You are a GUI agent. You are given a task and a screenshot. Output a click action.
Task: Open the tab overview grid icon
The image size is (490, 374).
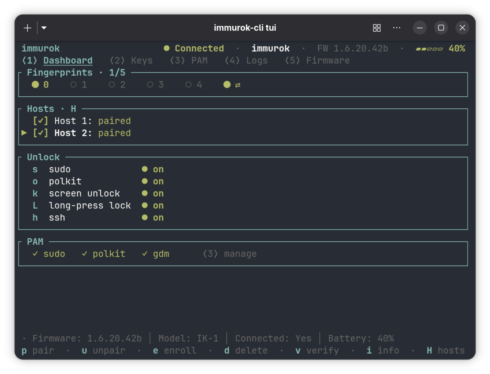(377, 28)
